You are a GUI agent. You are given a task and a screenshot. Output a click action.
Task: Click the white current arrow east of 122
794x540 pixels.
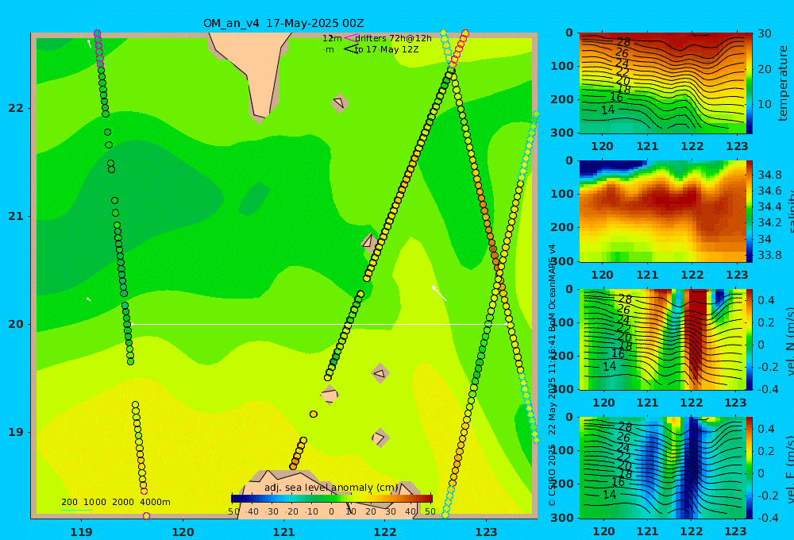(439, 293)
